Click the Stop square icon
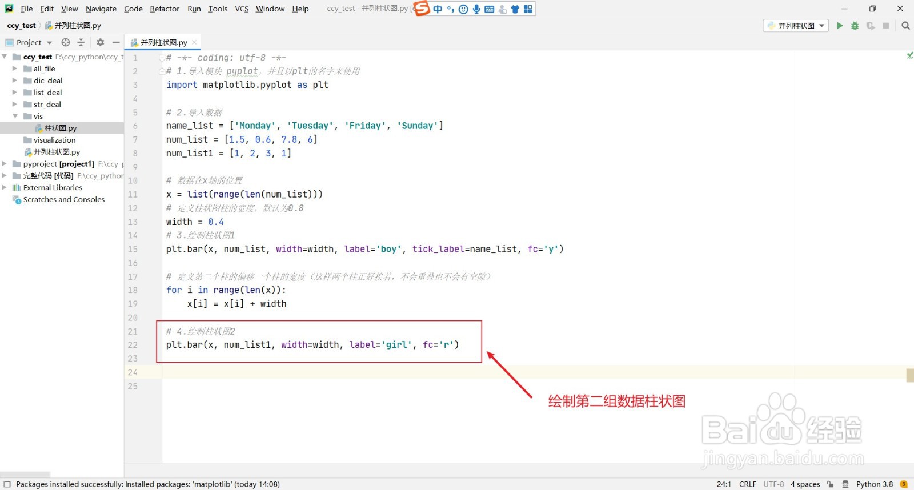914x490 pixels. 886,26
